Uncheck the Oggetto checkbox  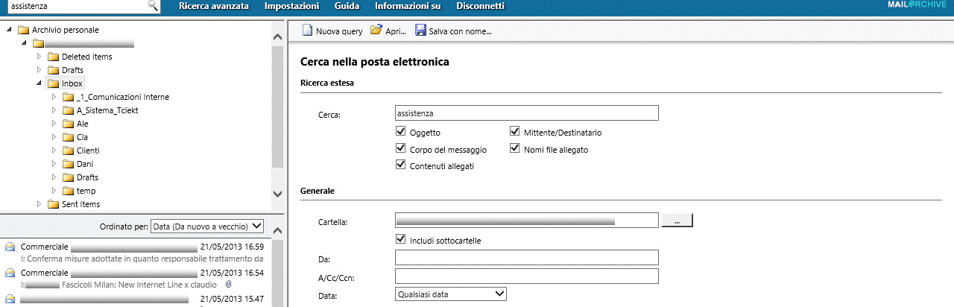point(401,132)
